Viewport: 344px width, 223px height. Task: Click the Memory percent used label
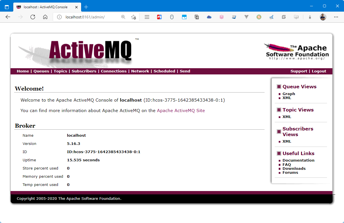(x=43, y=177)
